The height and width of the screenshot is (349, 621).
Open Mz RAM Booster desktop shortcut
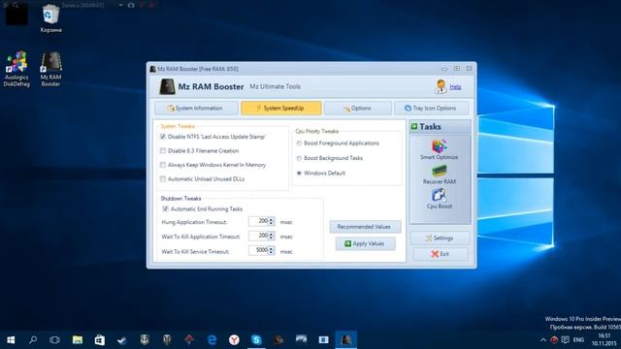tap(50, 68)
